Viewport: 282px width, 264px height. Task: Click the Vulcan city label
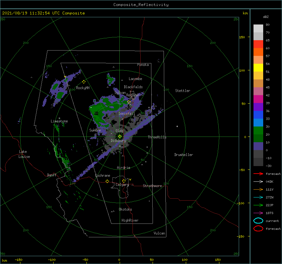pyautogui.click(x=159, y=233)
